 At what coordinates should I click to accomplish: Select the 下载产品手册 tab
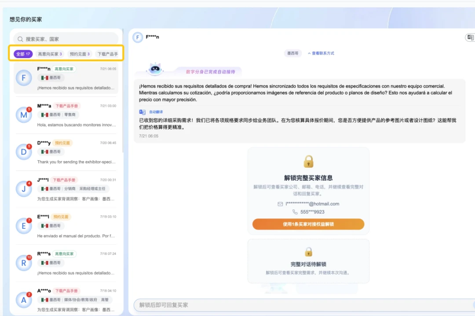click(108, 54)
